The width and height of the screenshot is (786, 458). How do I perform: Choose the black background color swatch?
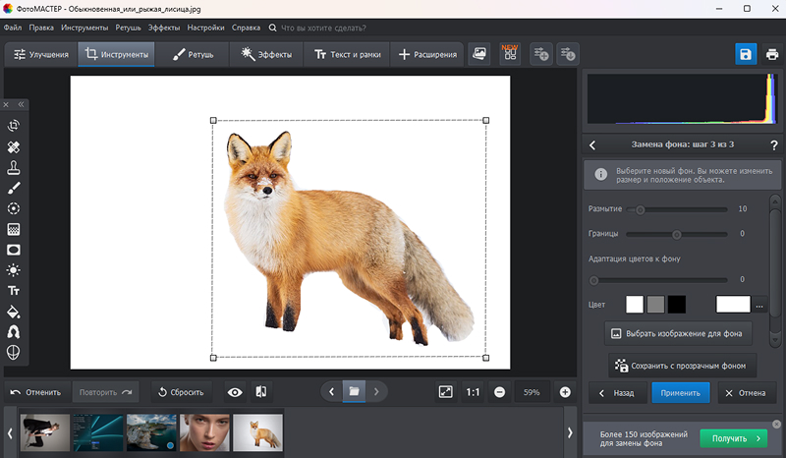(x=676, y=305)
